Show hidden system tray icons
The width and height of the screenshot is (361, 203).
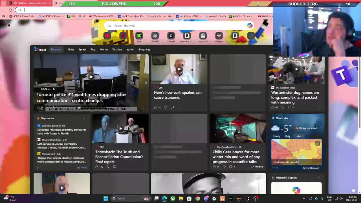(304, 198)
